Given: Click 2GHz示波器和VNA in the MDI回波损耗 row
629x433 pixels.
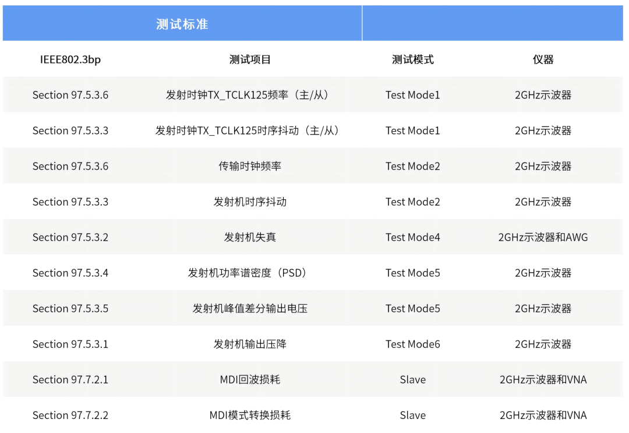Looking at the screenshot, I should [543, 379].
